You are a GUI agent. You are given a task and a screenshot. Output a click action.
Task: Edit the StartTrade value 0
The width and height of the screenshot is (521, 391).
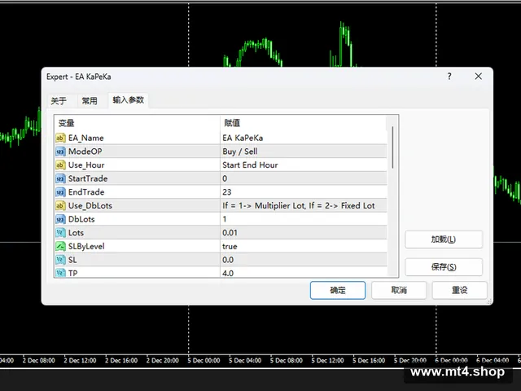coord(304,178)
